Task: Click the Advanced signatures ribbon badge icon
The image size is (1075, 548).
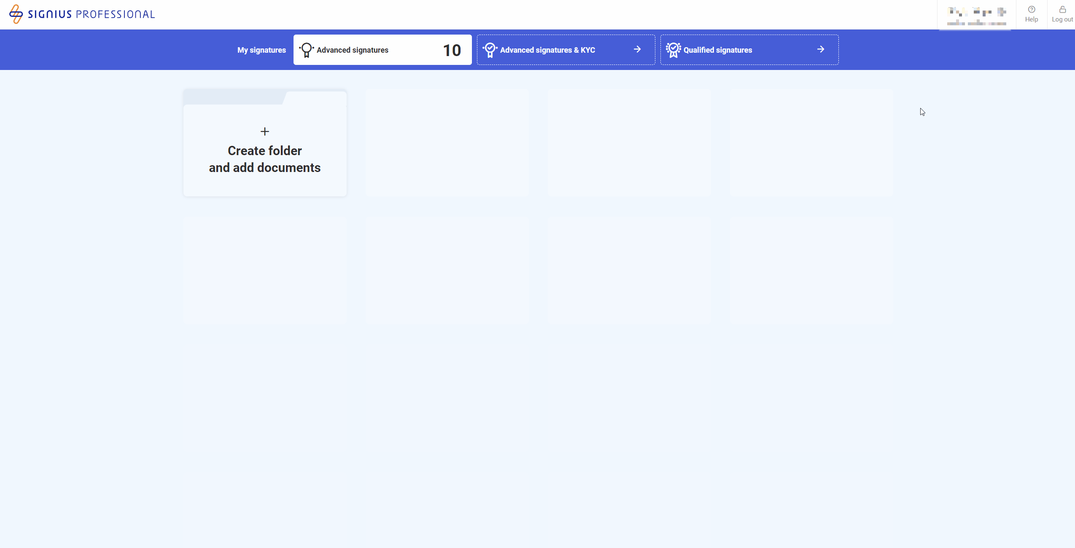Action: point(307,50)
